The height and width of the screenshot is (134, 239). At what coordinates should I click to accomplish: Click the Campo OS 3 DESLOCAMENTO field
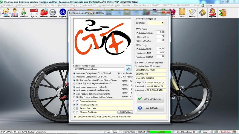[156, 90]
